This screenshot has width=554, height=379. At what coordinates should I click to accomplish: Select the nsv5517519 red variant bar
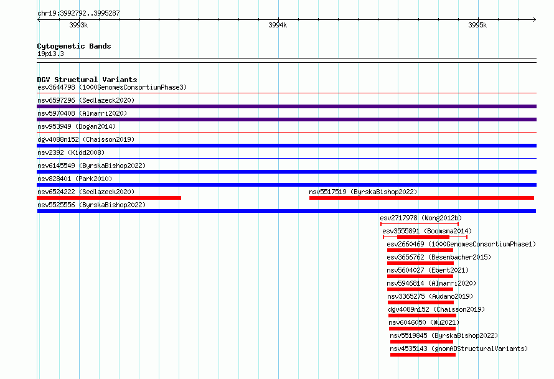tap(421, 198)
